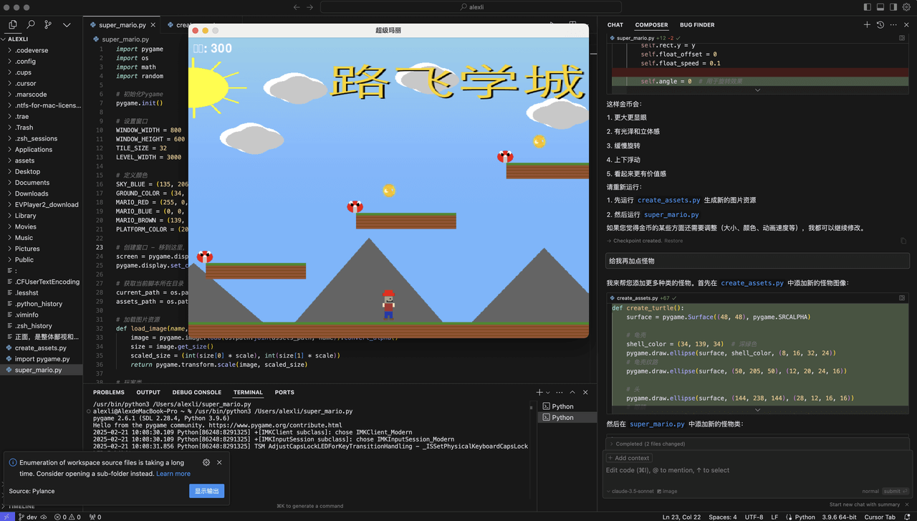Select the first Python terminal entry
Screen dimensions: 917x521
click(567, 406)
